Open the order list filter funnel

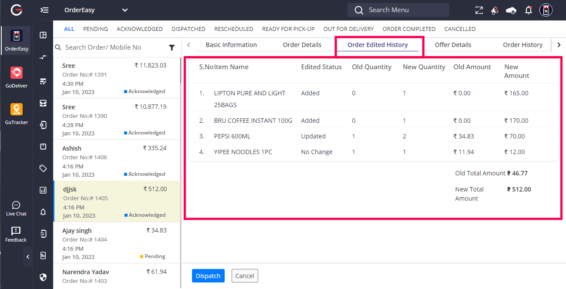point(172,47)
